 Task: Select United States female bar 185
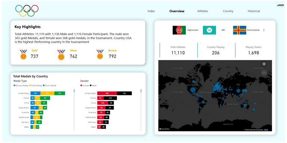point(107,93)
